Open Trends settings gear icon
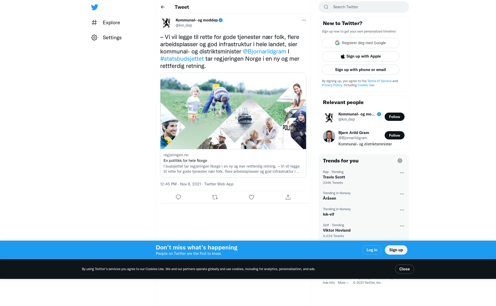496x306 pixels. 400,161
